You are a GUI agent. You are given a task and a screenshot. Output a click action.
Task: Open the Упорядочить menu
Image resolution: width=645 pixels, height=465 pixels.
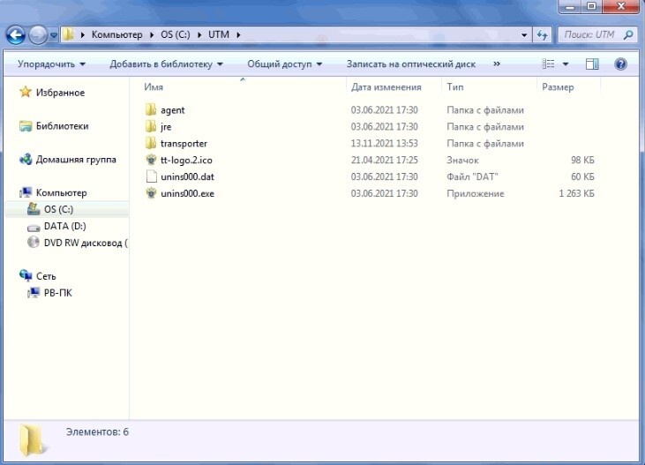51,64
